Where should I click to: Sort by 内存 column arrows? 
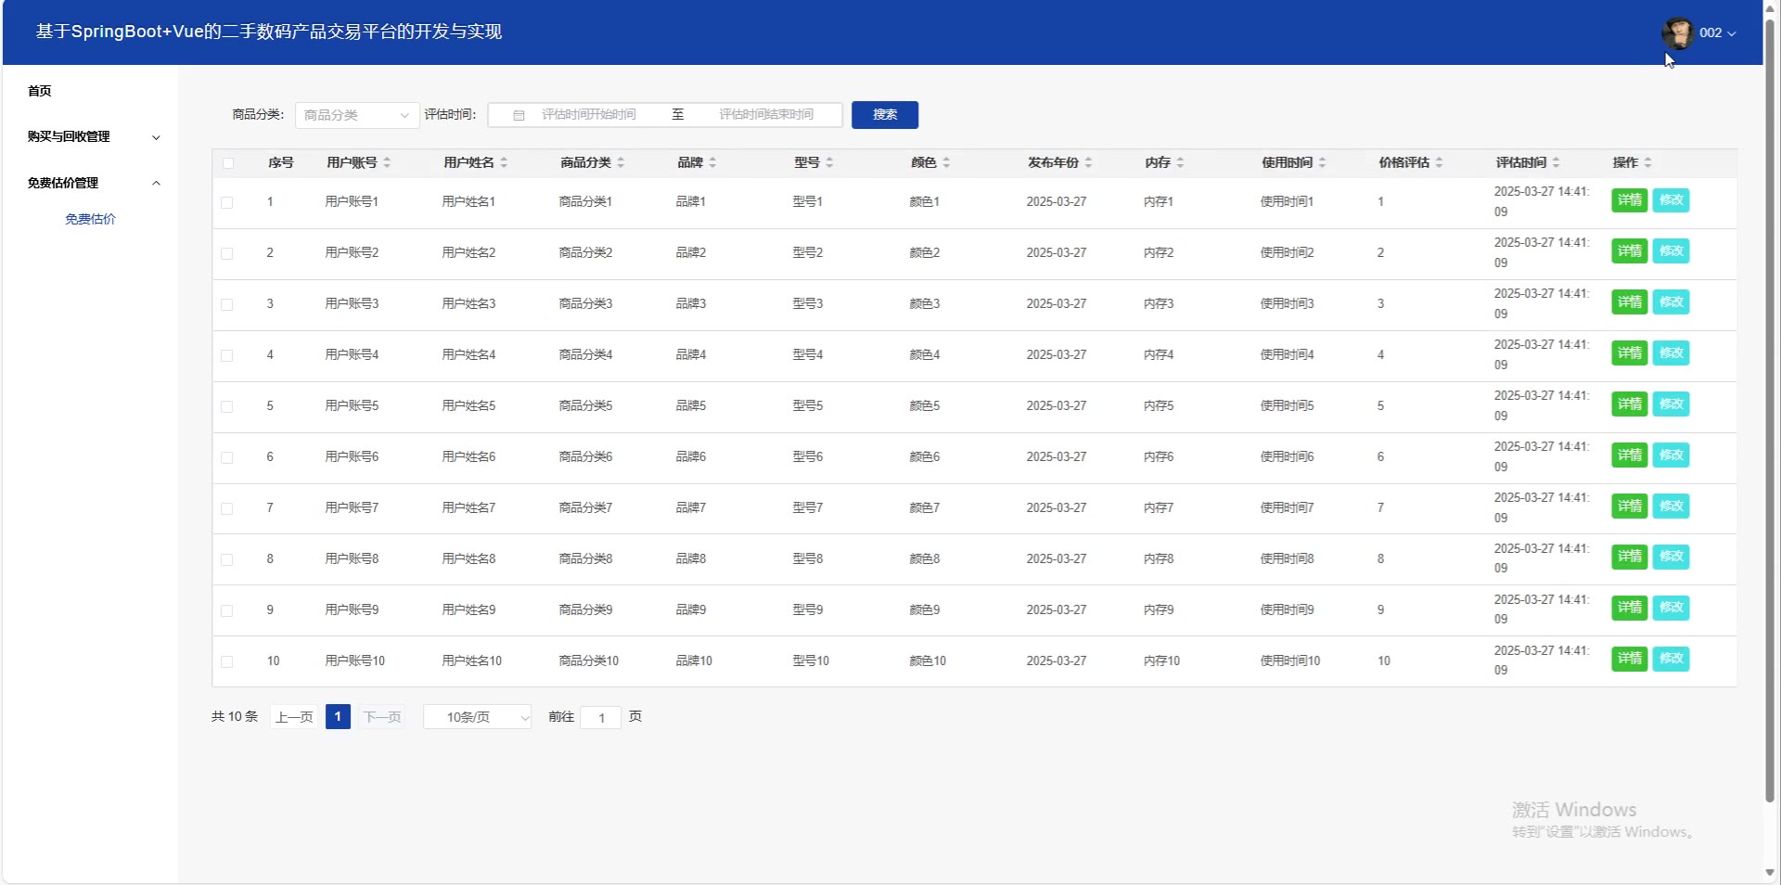1180,163
